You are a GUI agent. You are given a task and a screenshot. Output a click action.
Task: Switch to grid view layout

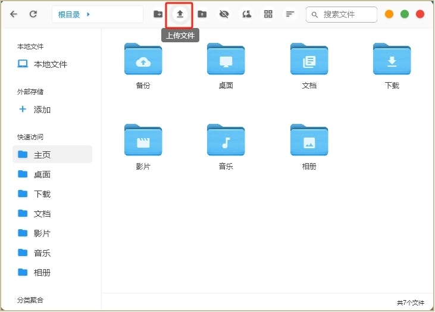pyautogui.click(x=268, y=14)
